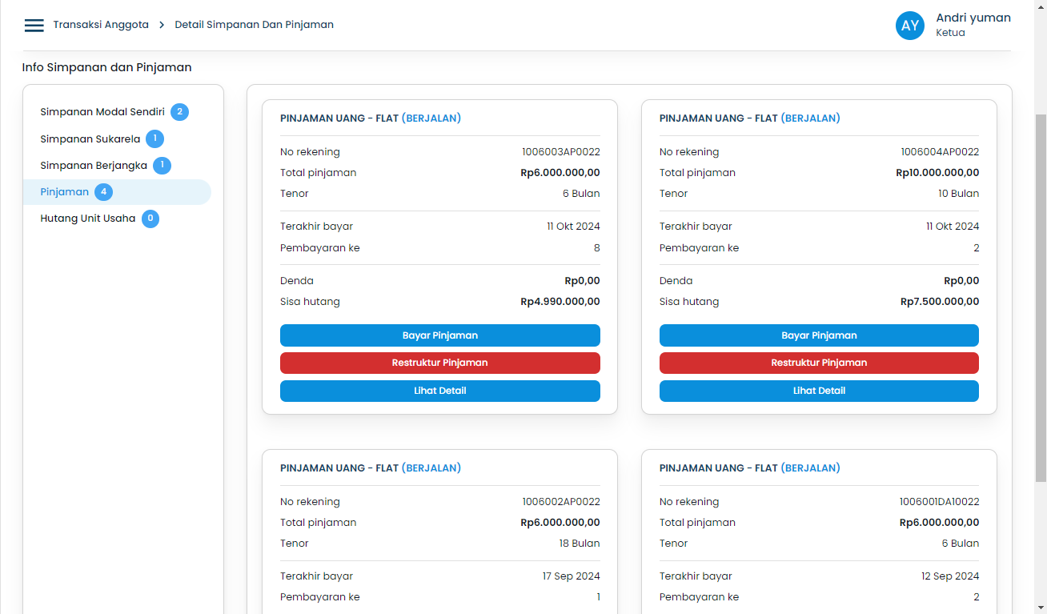The image size is (1047, 614).
Task: Open Simpanan Modal Sendiri section
Action: tap(102, 111)
